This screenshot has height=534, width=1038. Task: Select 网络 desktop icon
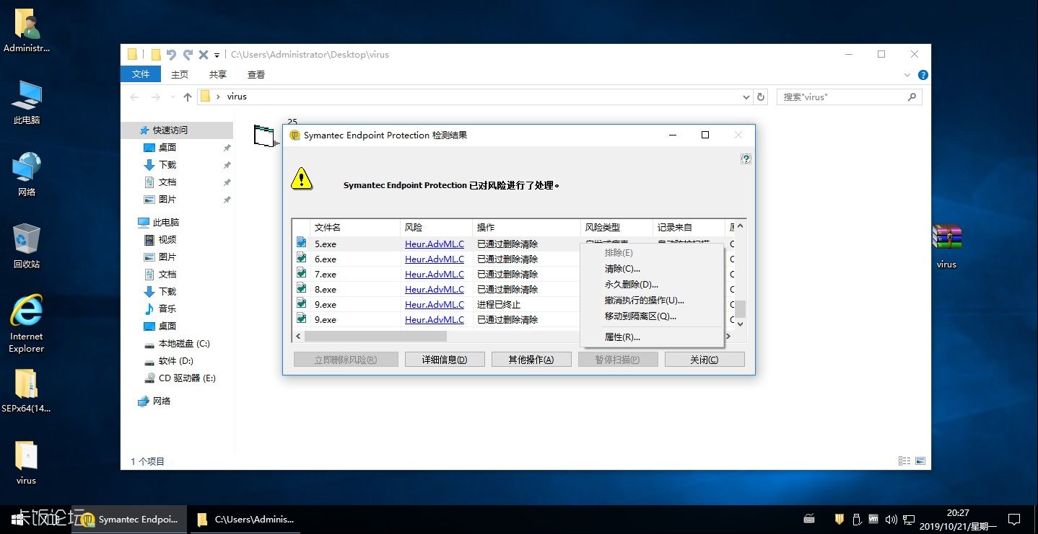click(27, 174)
